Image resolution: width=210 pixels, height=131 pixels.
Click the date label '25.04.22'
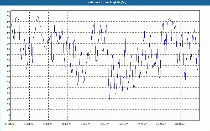[x=161, y=124]
